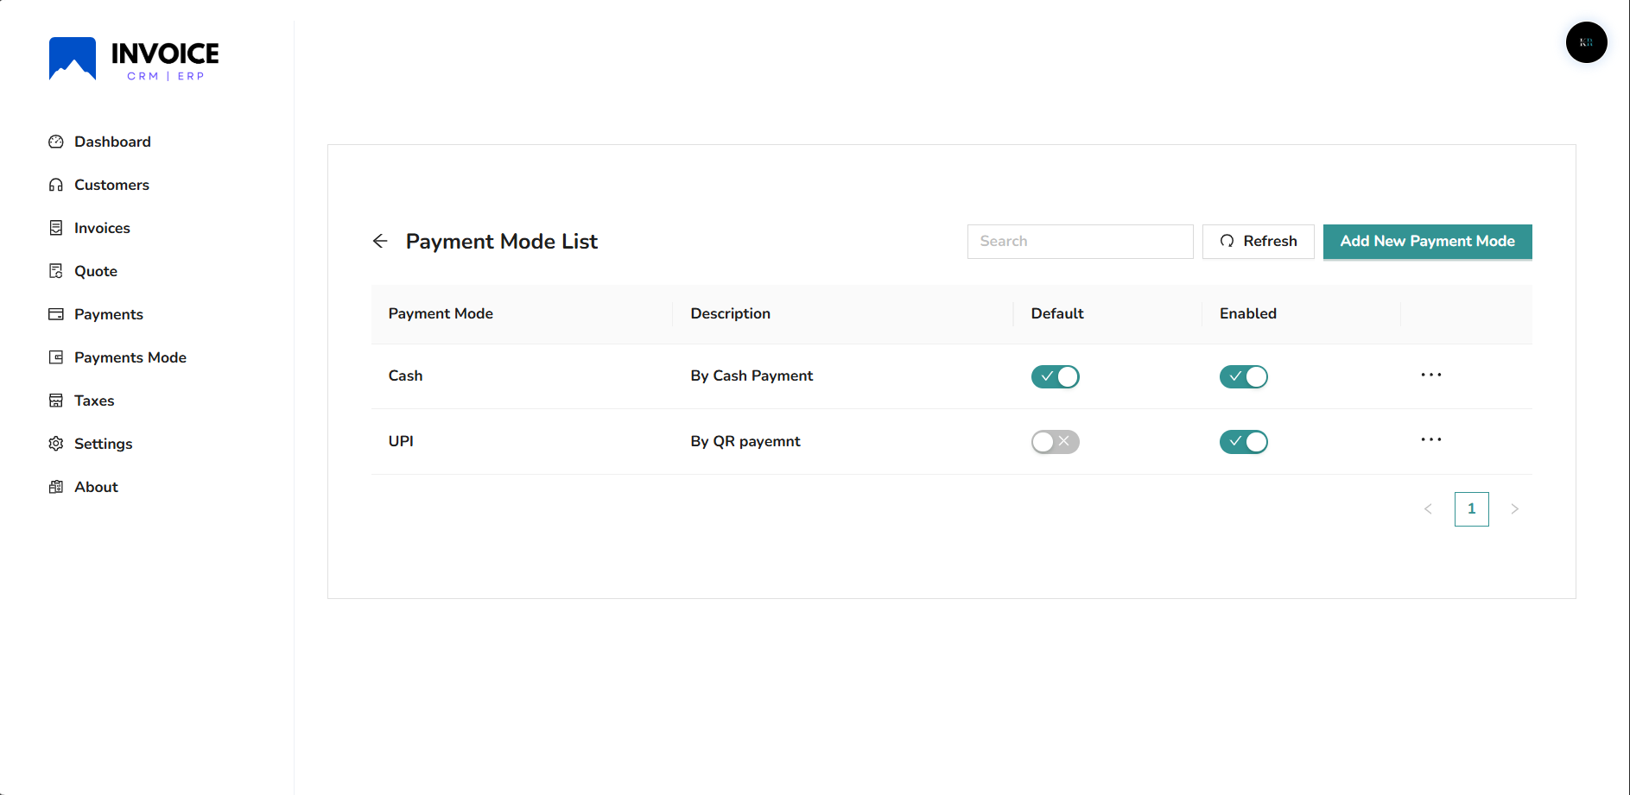Click the Dashboard gauge icon in sidebar
1630x795 pixels.
[56, 142]
